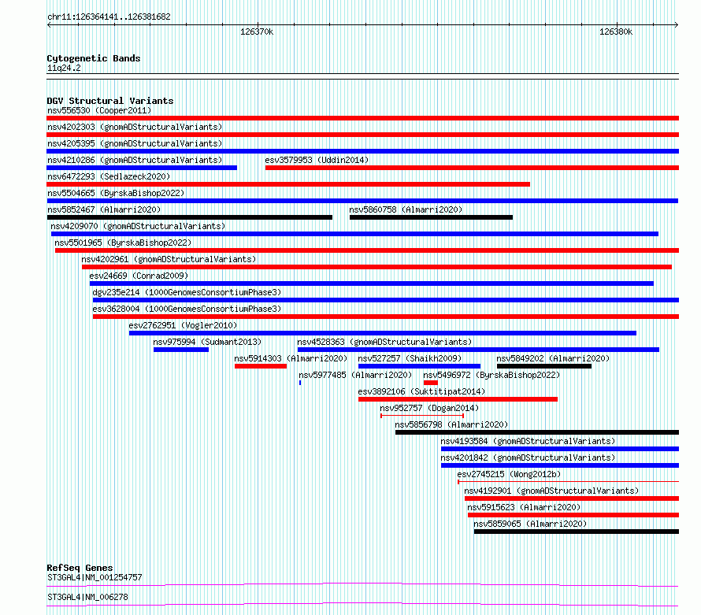Click the short blue bar for nsv975994
701x615 pixels.
click(x=181, y=350)
